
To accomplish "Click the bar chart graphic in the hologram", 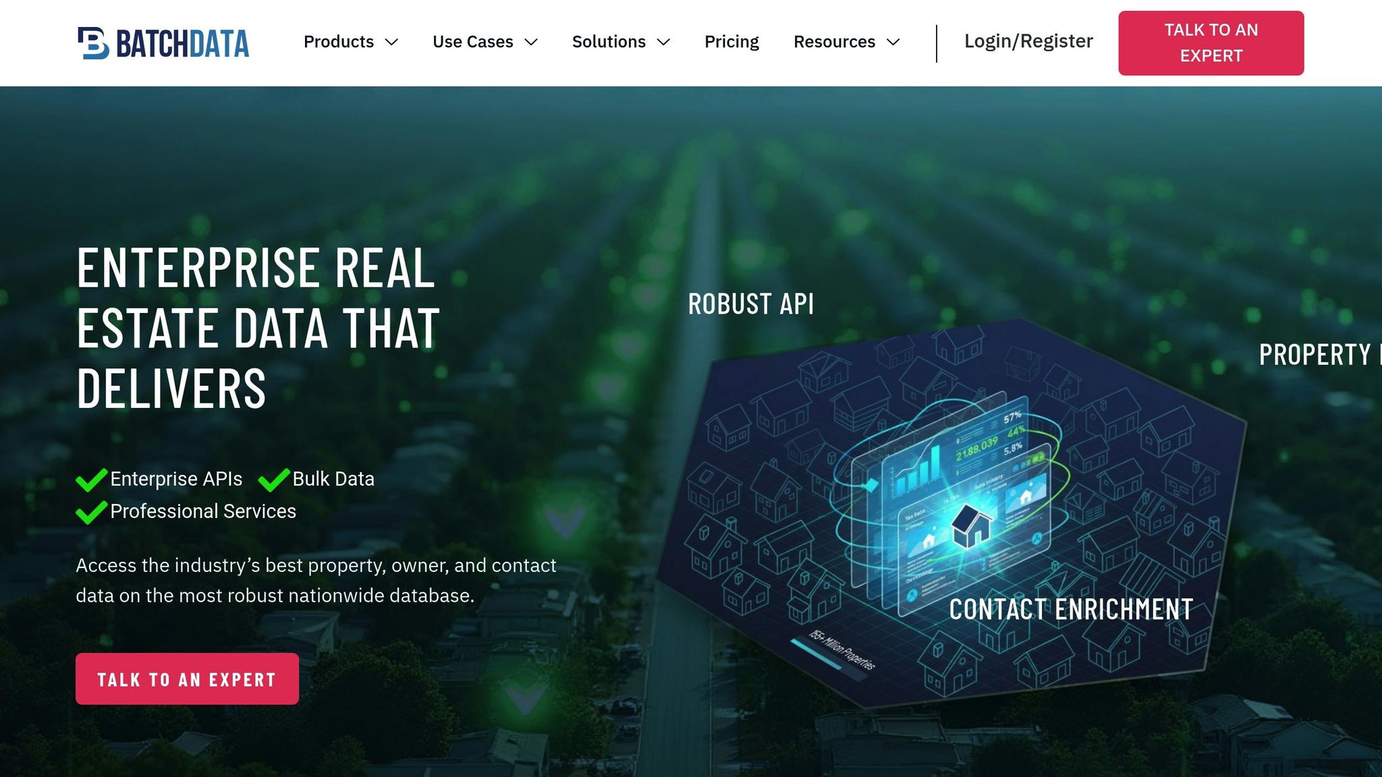I will tap(916, 471).
